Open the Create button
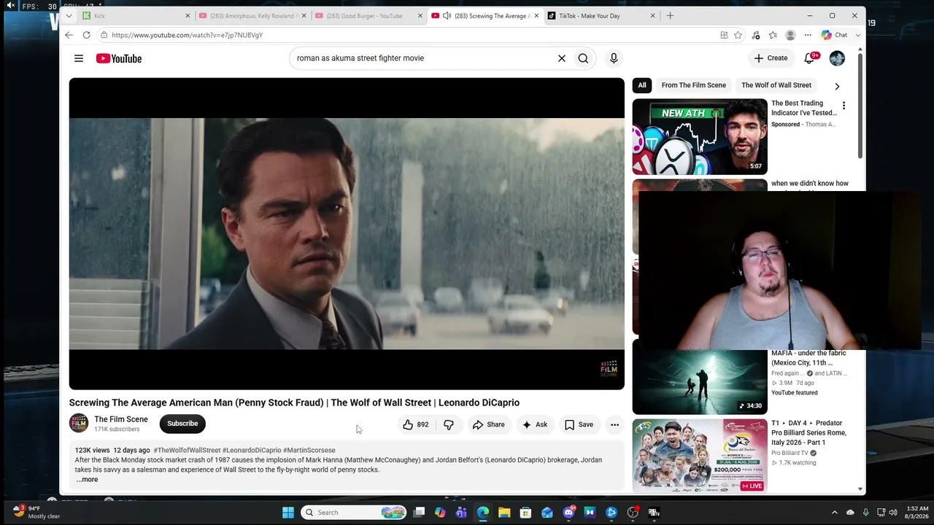 [x=771, y=58]
